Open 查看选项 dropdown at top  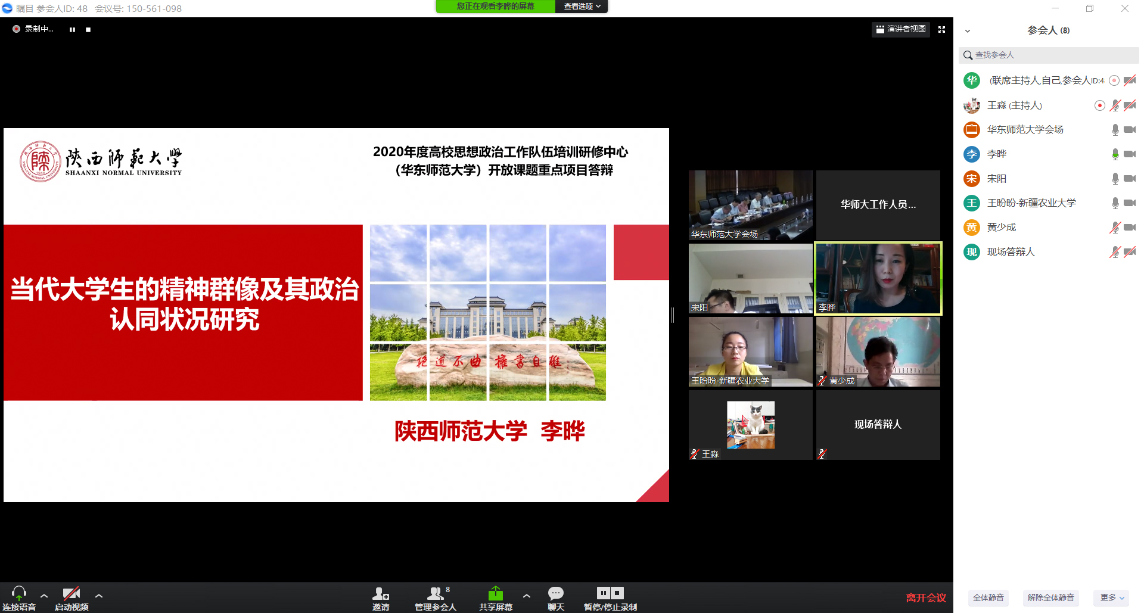(x=582, y=7)
